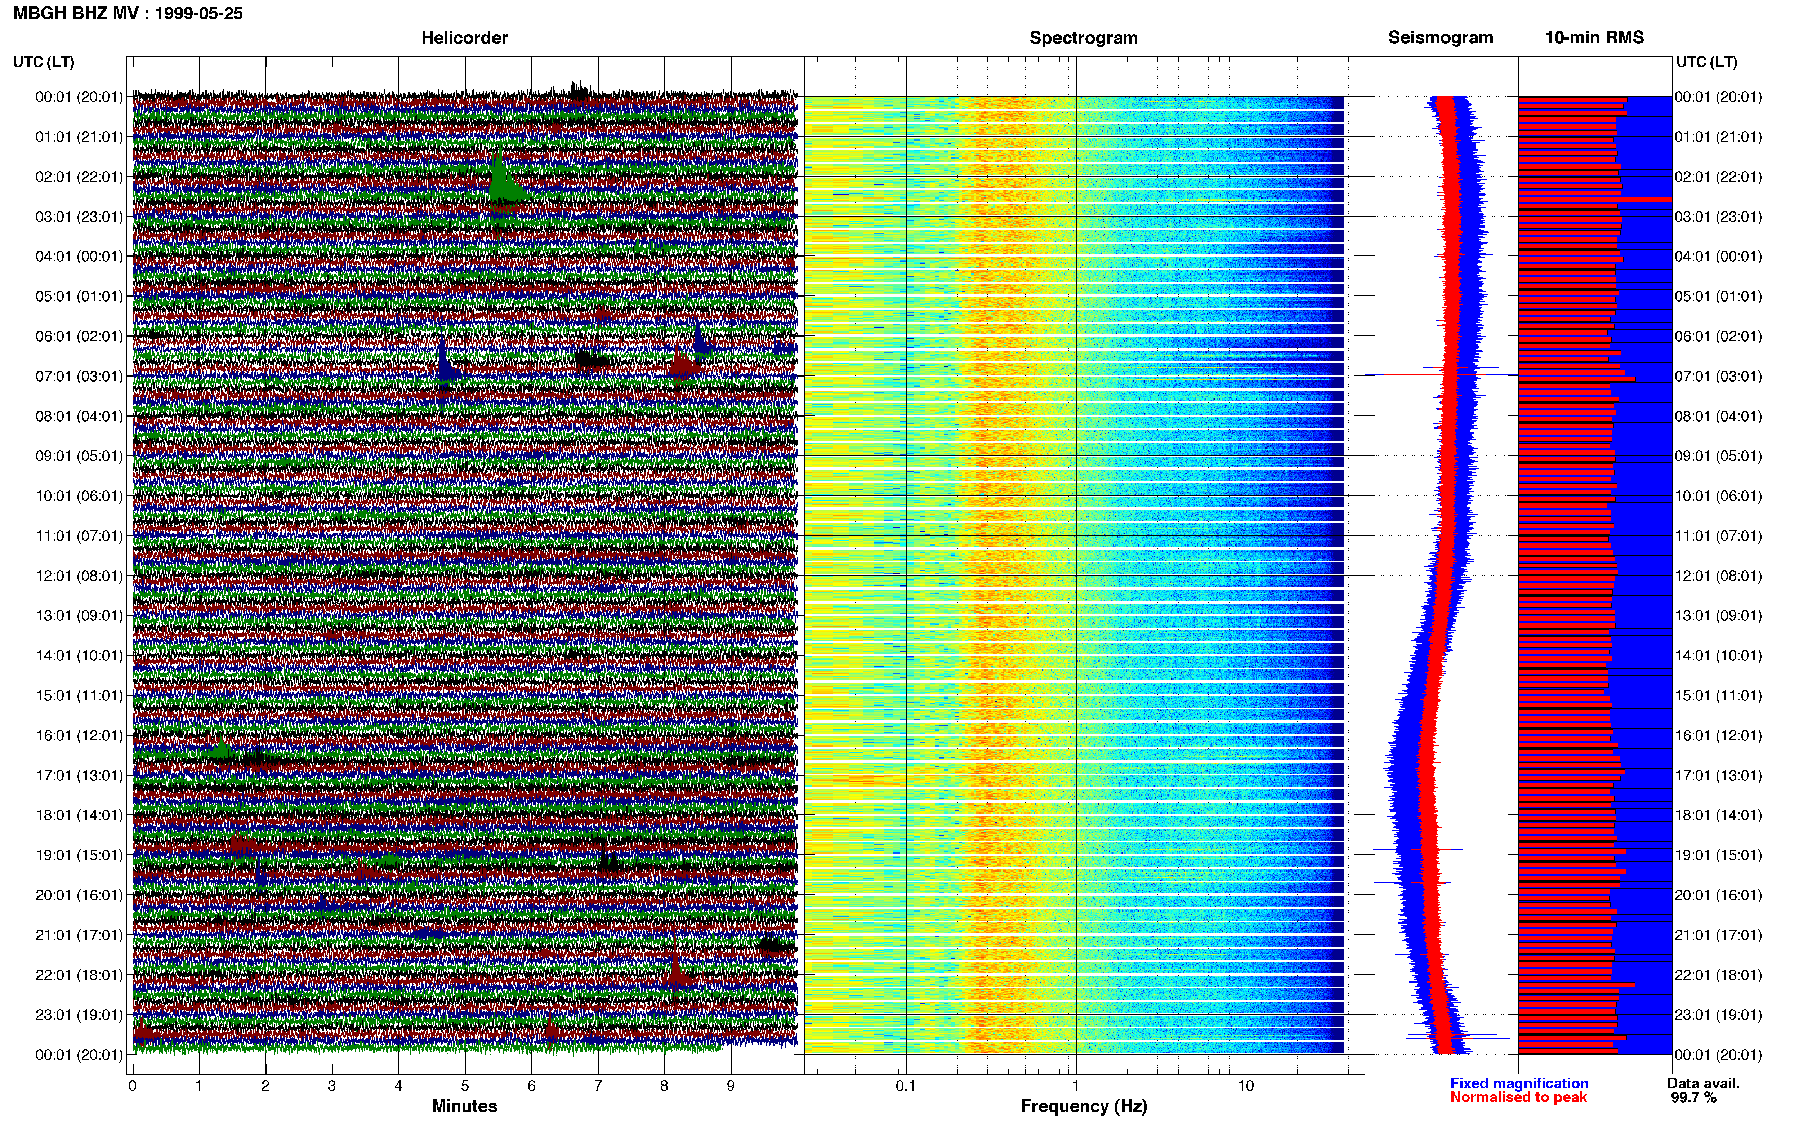The width and height of the screenshot is (1808, 1131).
Task: Click the Minutes axis label under helicorder
Action: click(x=464, y=1105)
